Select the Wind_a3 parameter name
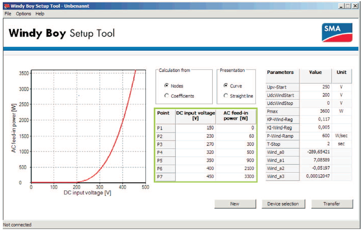 pyautogui.click(x=283, y=176)
